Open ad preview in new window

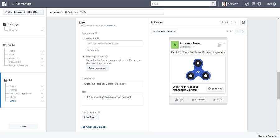click(243, 22)
